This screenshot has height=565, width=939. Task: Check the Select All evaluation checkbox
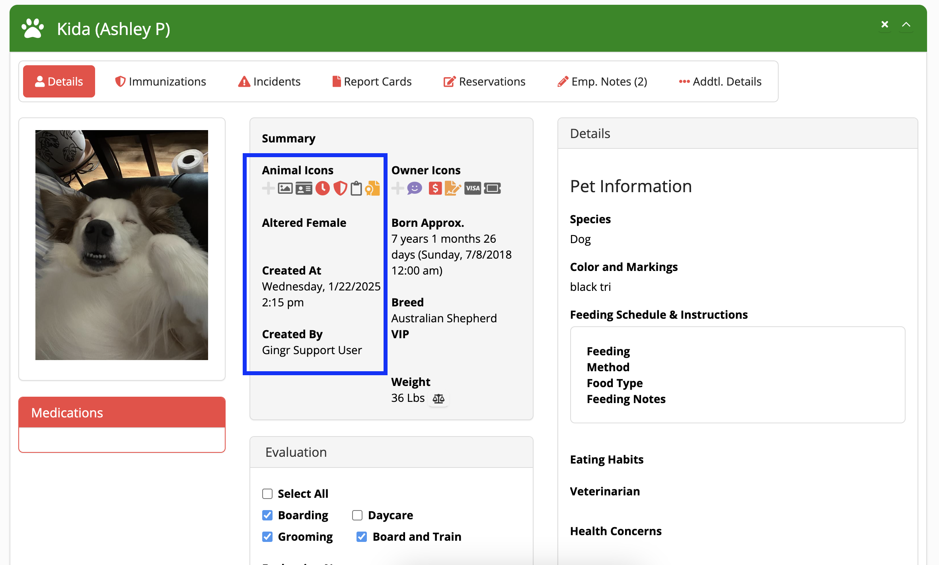click(267, 494)
